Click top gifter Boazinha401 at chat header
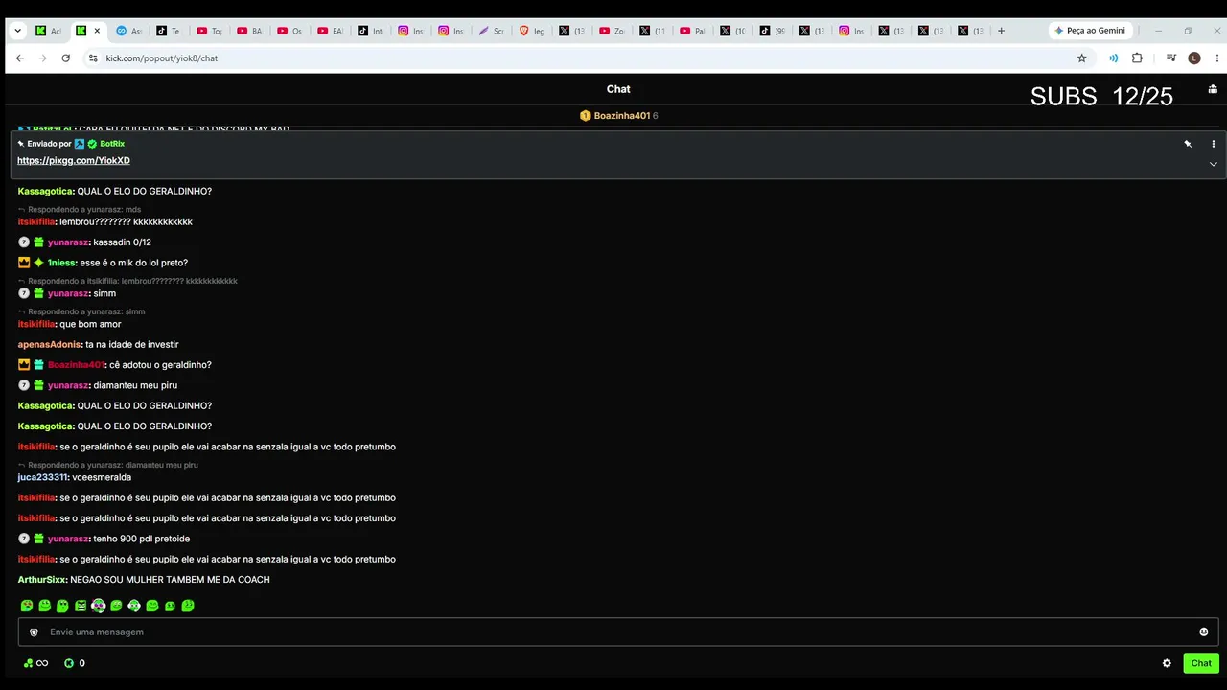 (x=621, y=116)
